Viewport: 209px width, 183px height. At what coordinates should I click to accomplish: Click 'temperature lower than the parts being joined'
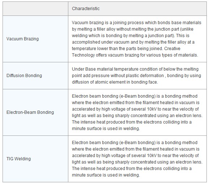(x=117, y=49)
